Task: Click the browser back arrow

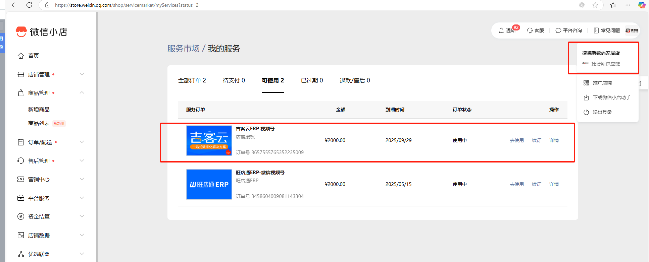Action: pyautogui.click(x=14, y=5)
